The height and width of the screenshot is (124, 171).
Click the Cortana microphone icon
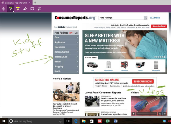60,121
